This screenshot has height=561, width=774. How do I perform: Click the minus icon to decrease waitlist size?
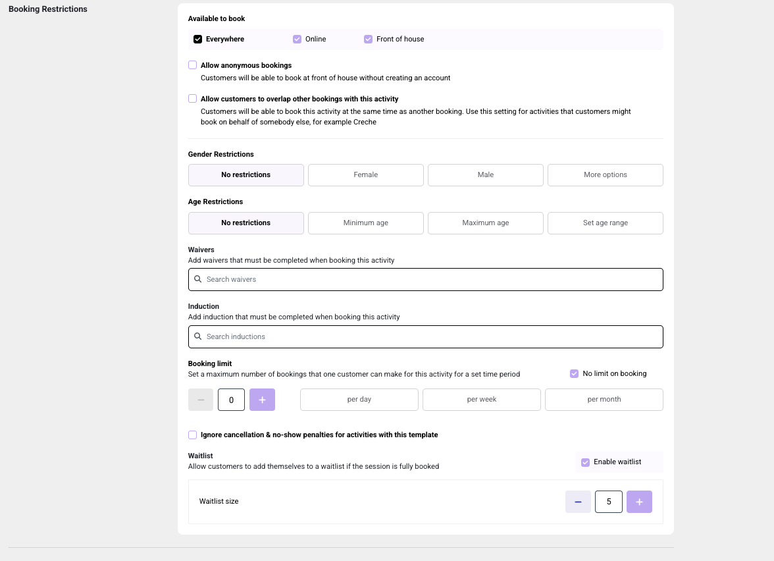tap(578, 501)
